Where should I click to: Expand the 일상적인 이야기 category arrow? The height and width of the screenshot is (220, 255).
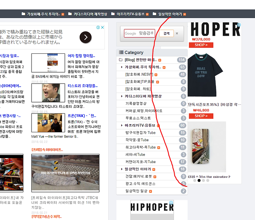(x=121, y=169)
